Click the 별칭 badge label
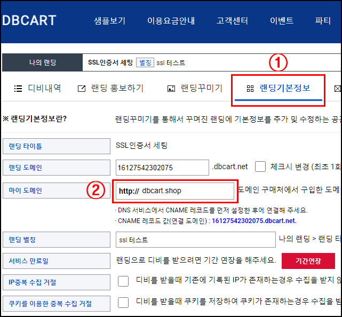 (x=145, y=62)
